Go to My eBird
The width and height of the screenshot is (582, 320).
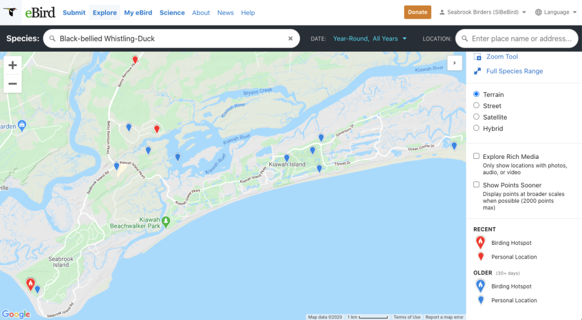138,13
